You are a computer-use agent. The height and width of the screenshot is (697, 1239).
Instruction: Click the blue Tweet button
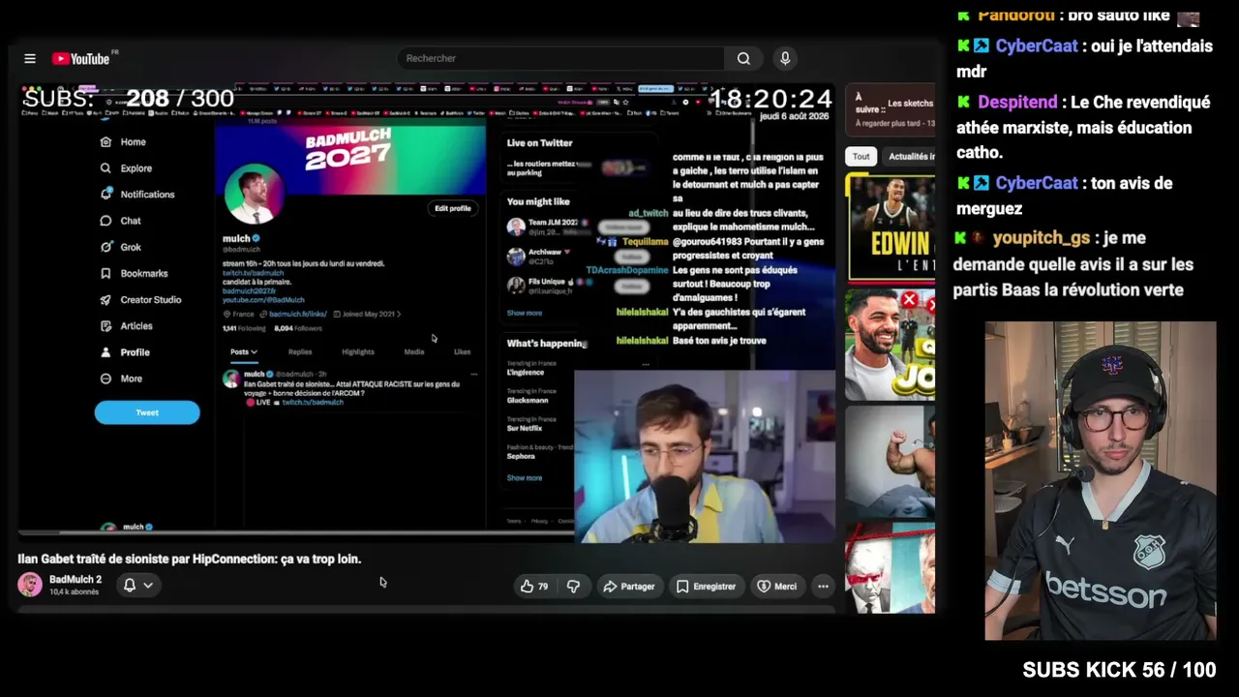[147, 412]
